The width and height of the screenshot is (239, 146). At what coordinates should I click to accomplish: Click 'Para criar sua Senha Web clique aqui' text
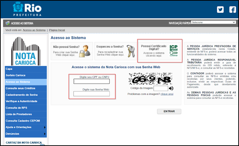65,54
